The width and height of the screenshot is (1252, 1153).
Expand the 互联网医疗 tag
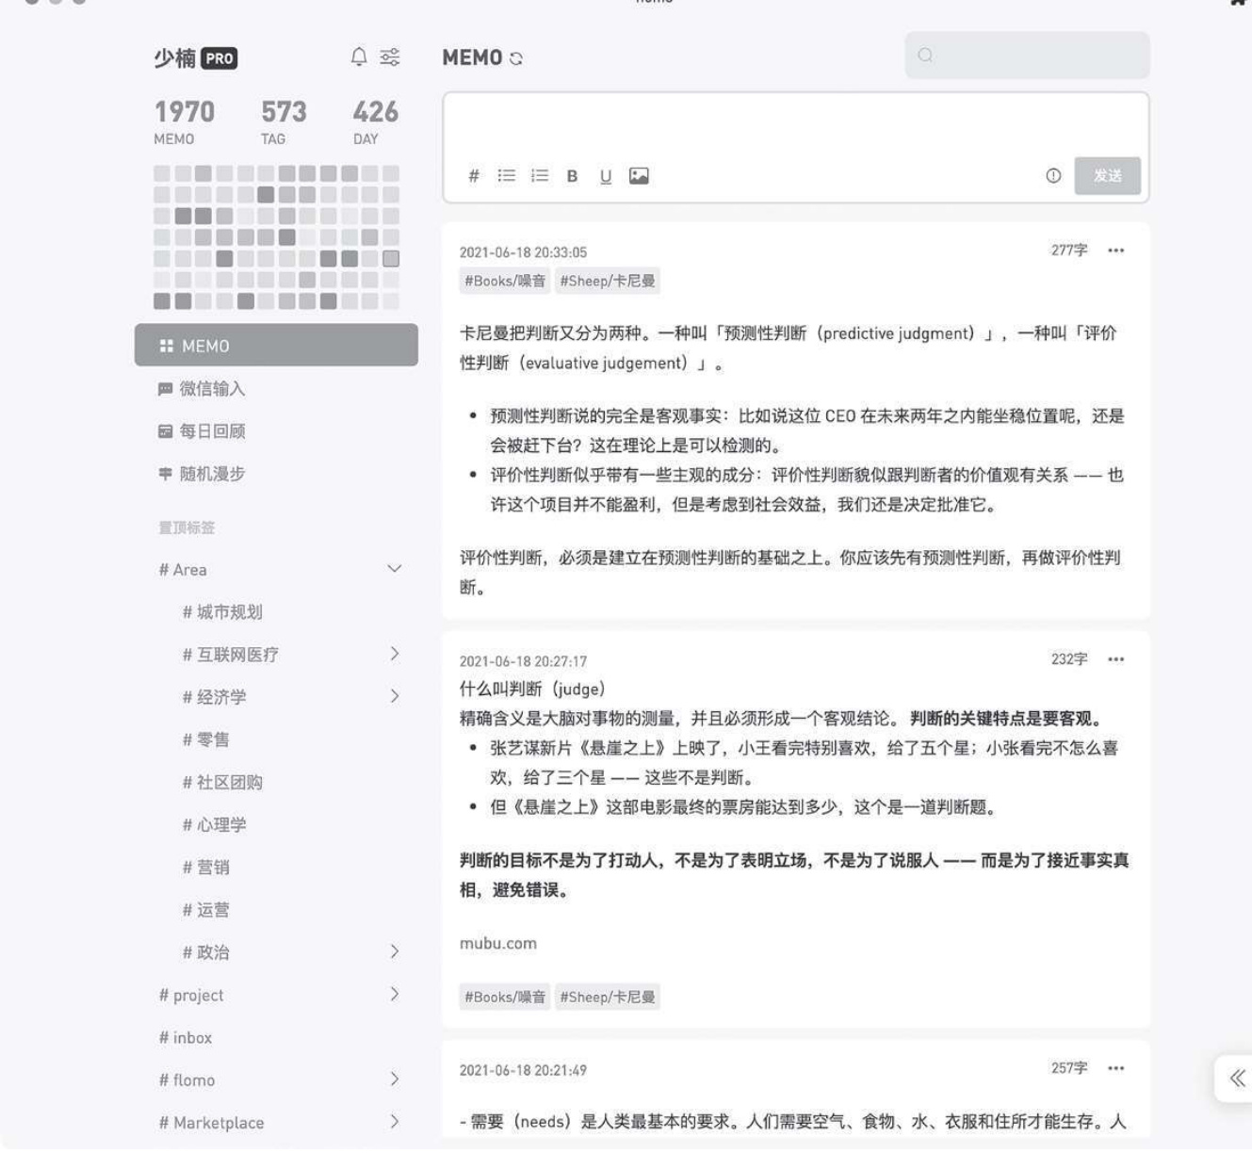395,654
